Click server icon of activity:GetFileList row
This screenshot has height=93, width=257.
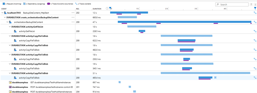click(15, 31)
